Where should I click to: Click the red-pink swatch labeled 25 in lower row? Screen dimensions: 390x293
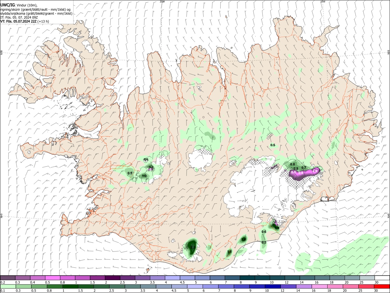point(366,286)
